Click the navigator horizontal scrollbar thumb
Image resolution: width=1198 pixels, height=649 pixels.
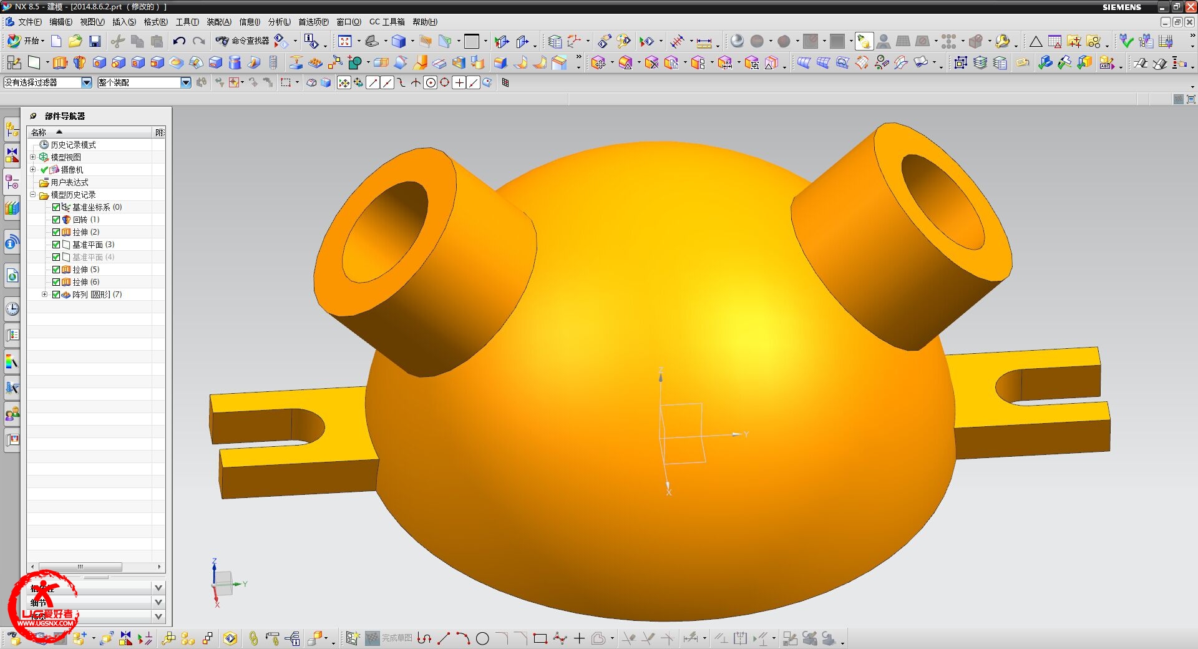point(80,567)
